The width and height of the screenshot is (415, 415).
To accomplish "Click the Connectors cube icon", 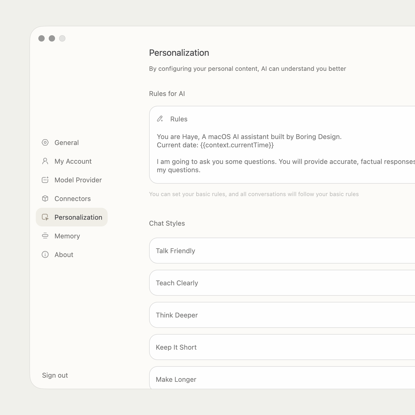I will point(45,198).
